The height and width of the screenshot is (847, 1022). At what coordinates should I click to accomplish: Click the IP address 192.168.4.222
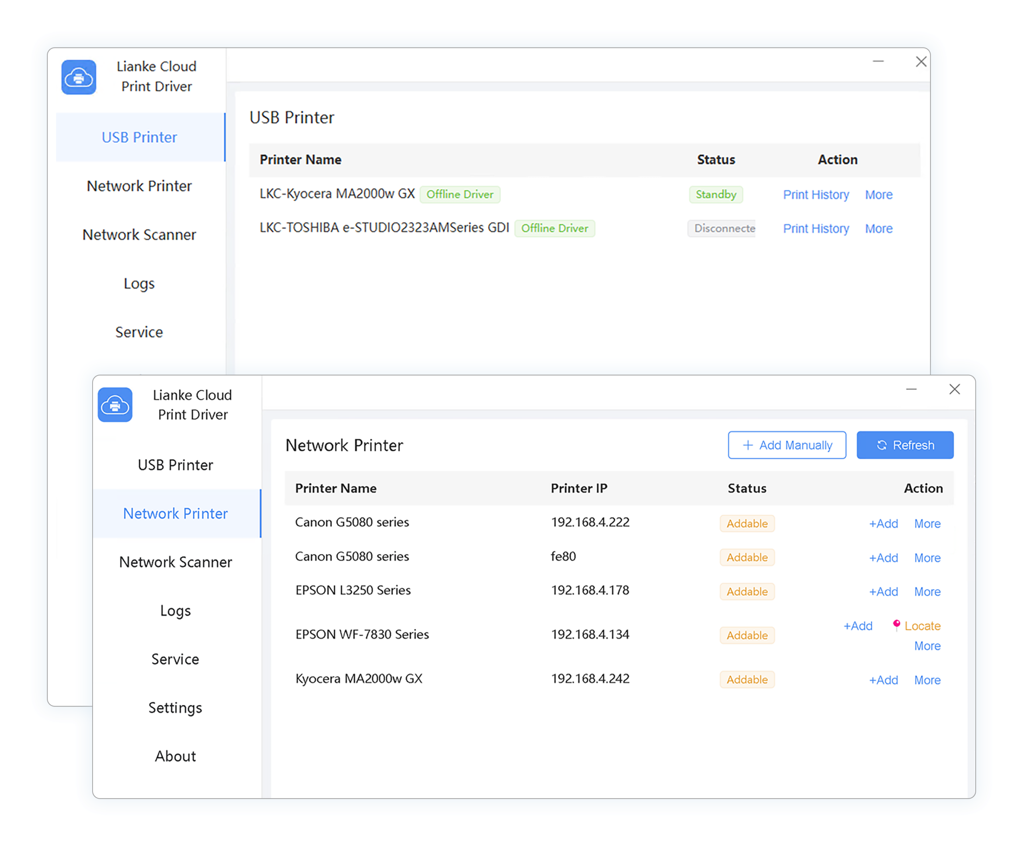click(x=590, y=522)
